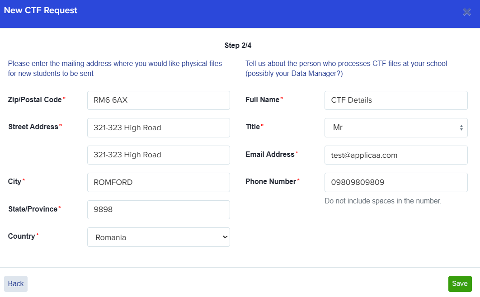Open the Title dropdown showing Mr
Viewport: 480px width, 297px height.
point(395,127)
